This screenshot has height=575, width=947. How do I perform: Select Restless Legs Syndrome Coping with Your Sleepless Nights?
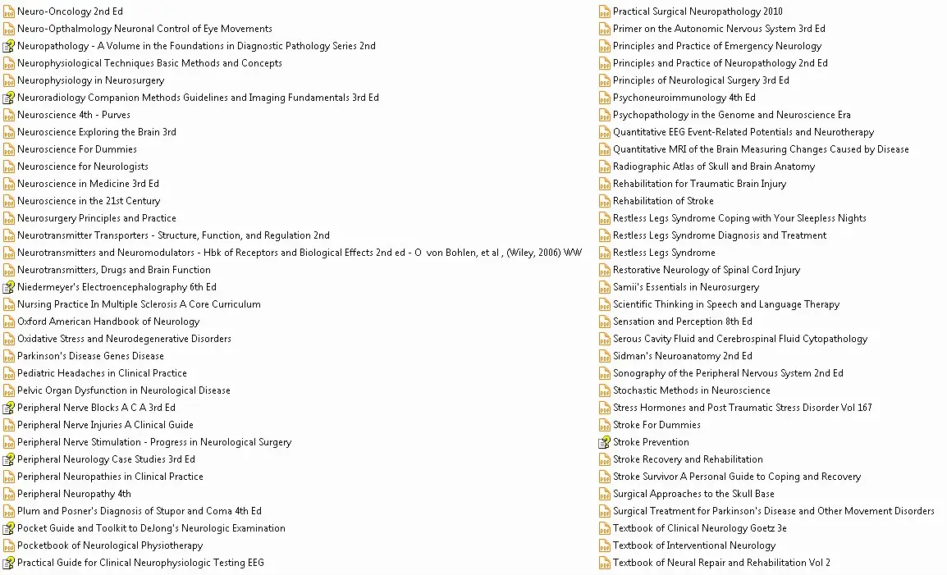coord(739,218)
